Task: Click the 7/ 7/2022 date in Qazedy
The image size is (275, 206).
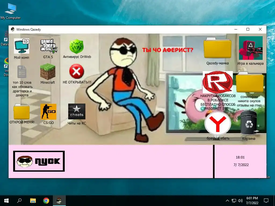Action: [241, 165]
